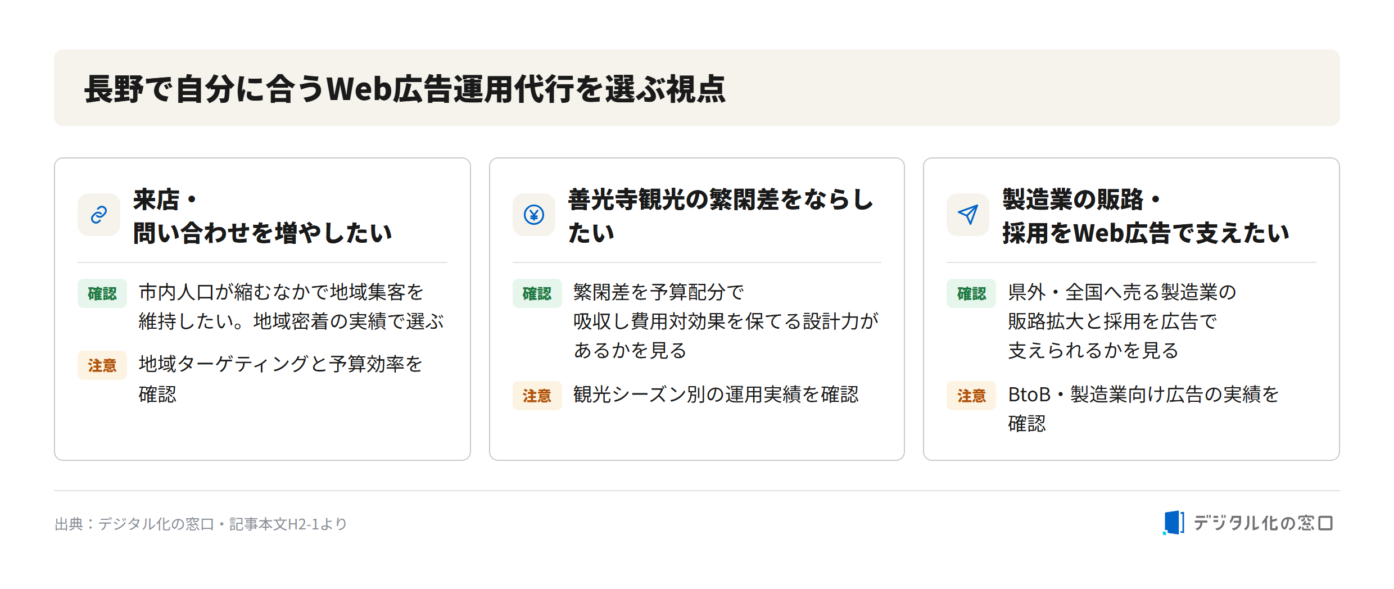Viewport: 1394px width, 589px height.
Task: Click the デジタル化の窓口 brand text
Action: (x=1263, y=523)
